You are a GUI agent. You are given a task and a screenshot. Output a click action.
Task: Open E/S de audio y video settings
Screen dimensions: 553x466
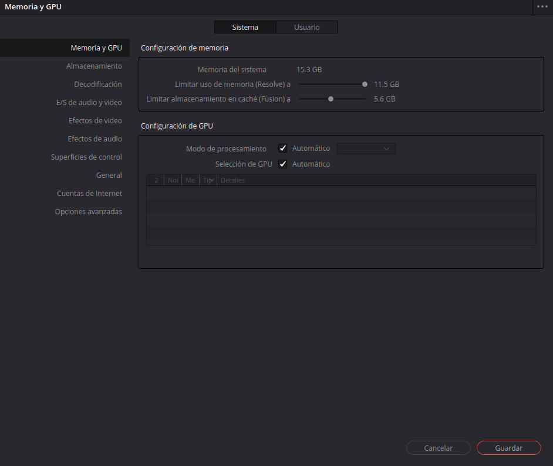(x=89, y=103)
